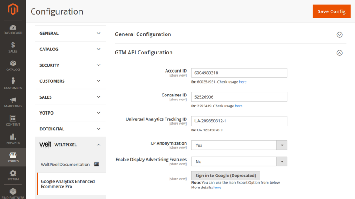Collapse the WeltPixel settings group
The width and height of the screenshot is (355, 199).
71,145
